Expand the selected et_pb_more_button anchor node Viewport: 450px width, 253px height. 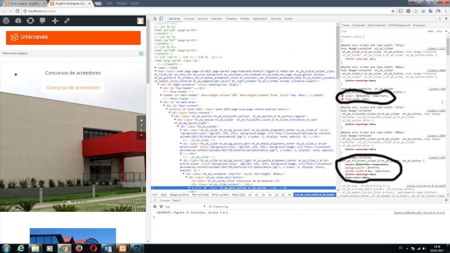pos(189,188)
